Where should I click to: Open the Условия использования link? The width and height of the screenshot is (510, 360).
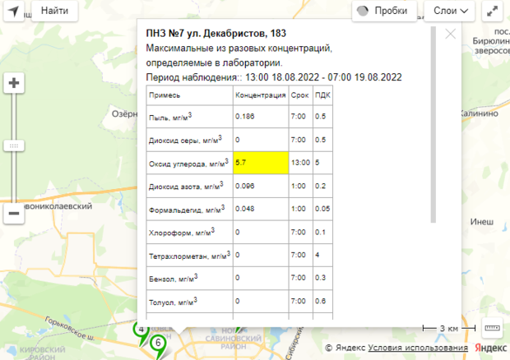click(x=407, y=348)
